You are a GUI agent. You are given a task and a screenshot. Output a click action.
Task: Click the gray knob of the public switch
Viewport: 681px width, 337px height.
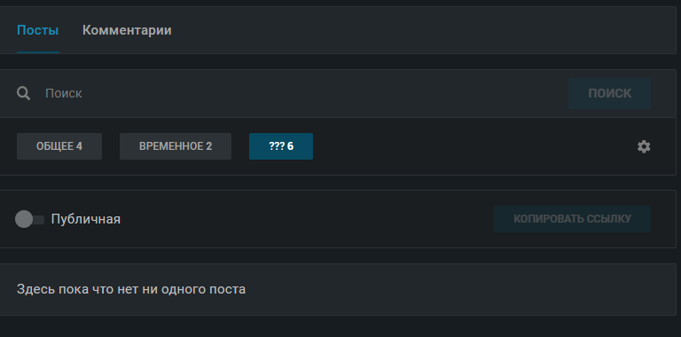[x=24, y=219]
